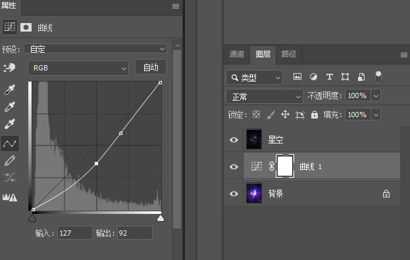Pick the white point eyedropper
This screenshot has width=410, height=260.
(10, 124)
